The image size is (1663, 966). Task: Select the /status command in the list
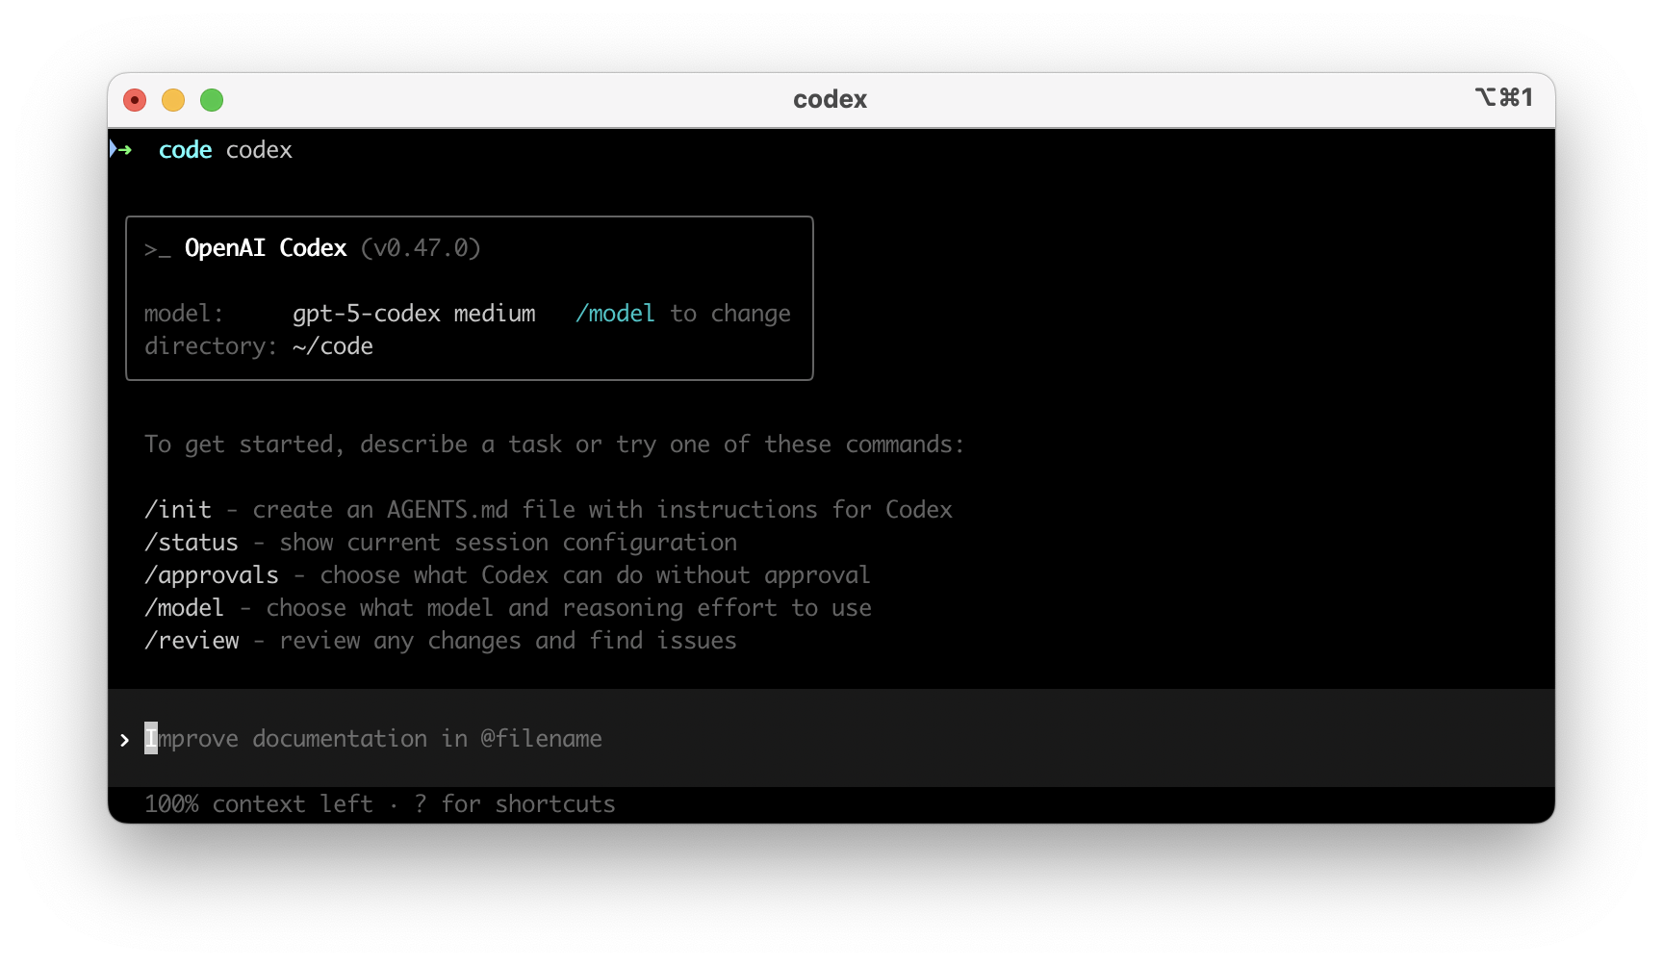click(192, 543)
